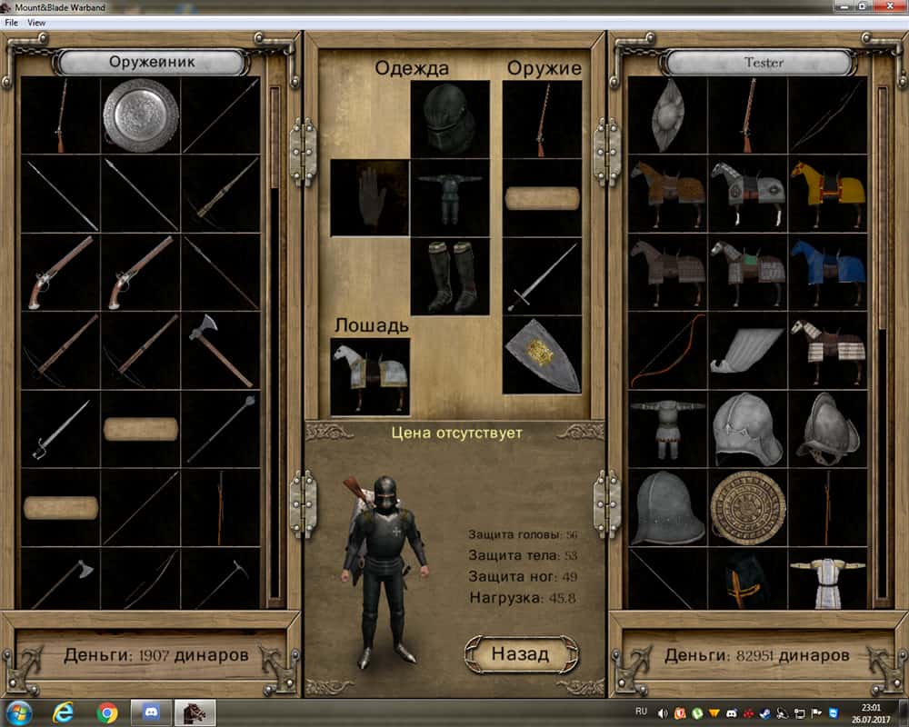This screenshot has width=909, height=727.
Task: Click the equipped black boots slot
Action: click(449, 276)
